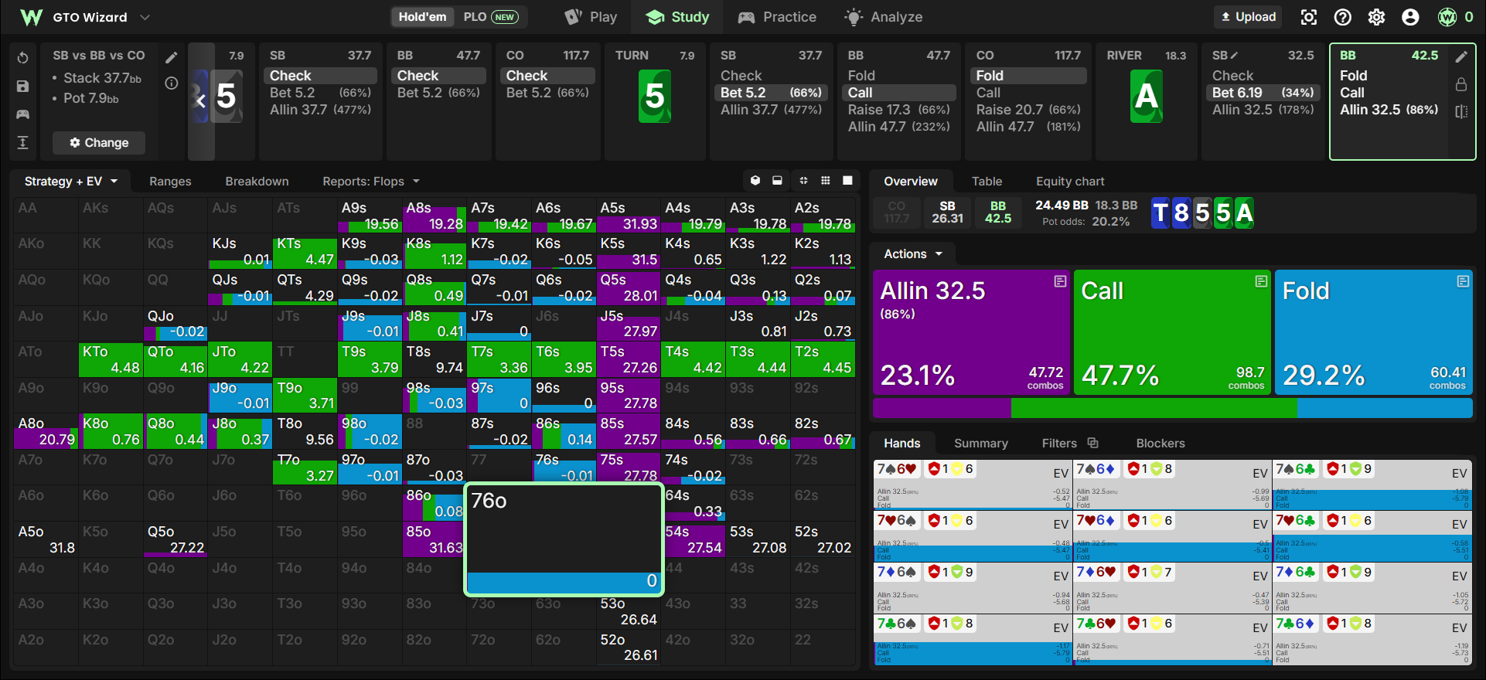Expand the Actions dropdown

click(913, 254)
